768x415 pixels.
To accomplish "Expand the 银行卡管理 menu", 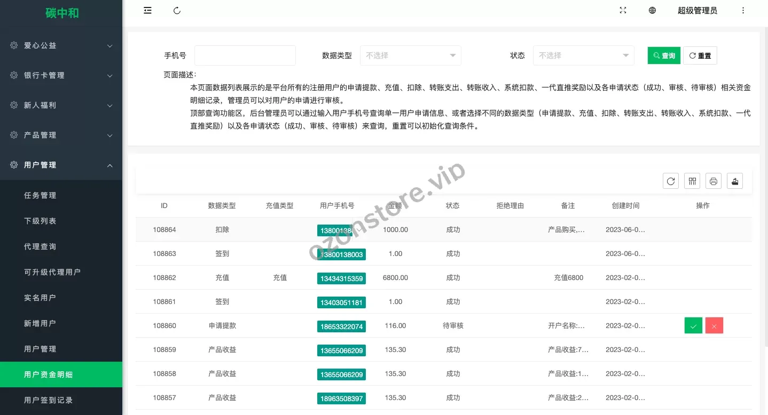I will click(x=61, y=75).
